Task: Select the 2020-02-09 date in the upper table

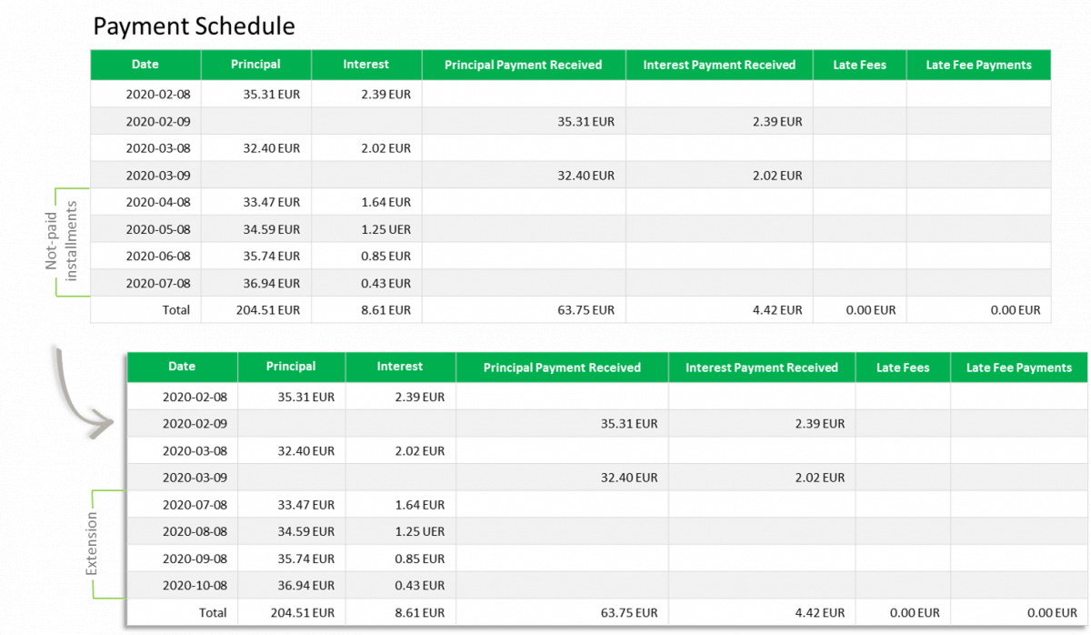Action: click(x=158, y=121)
